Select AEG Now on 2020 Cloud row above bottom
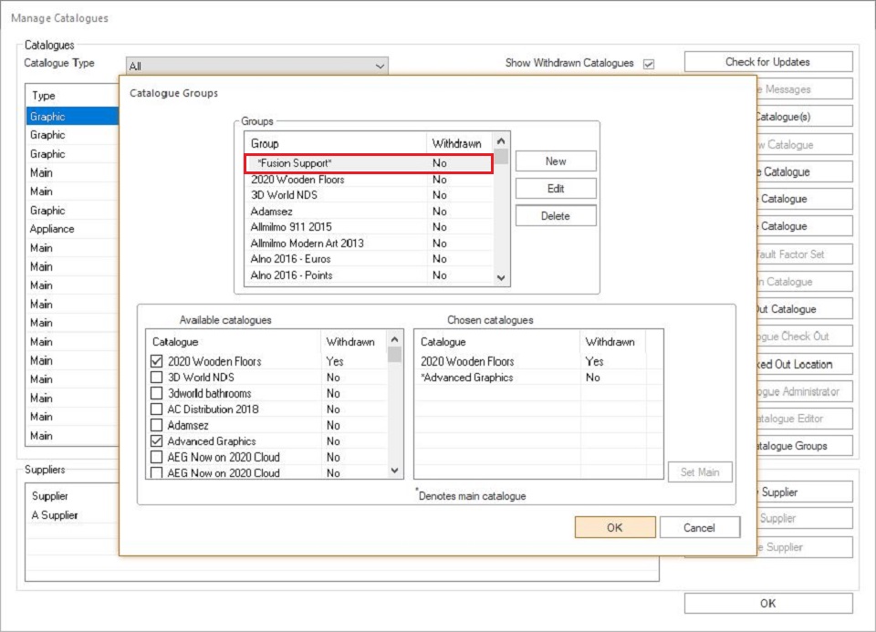 coord(267,457)
